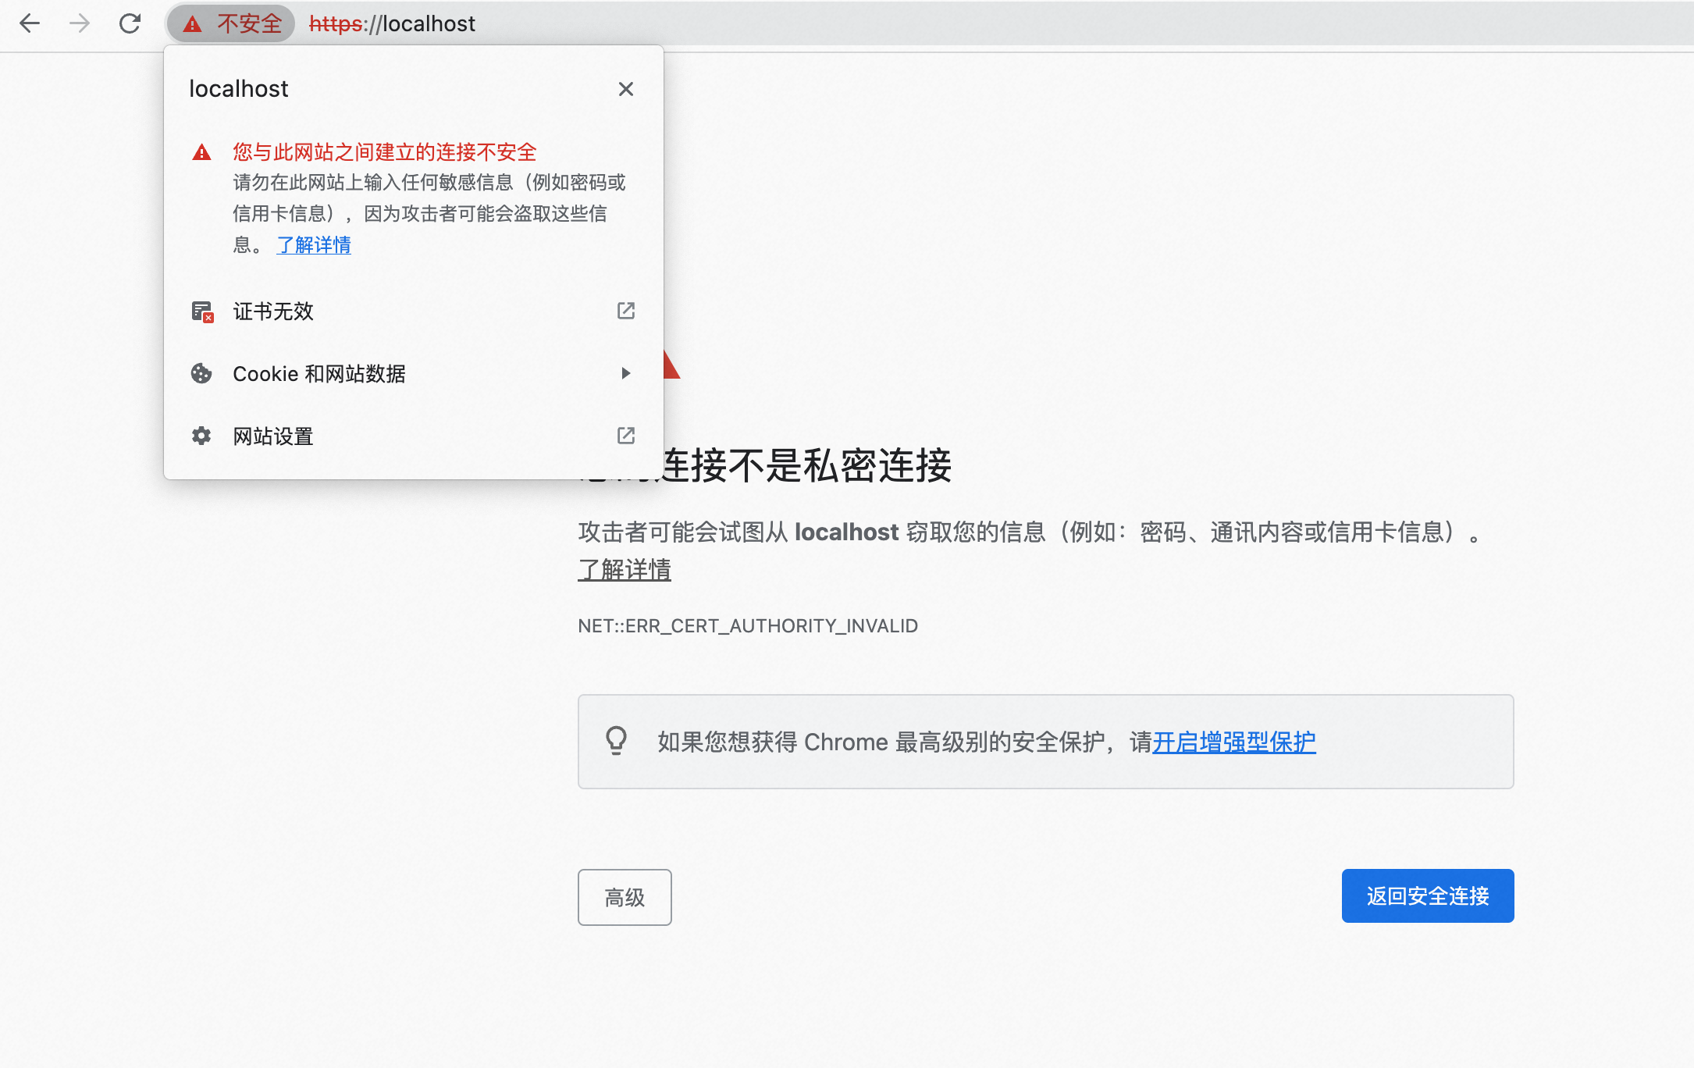Click the NET::ERR_CERT_AUTHORITY_INVALID error code
This screenshot has height=1068, width=1694.
[748, 626]
